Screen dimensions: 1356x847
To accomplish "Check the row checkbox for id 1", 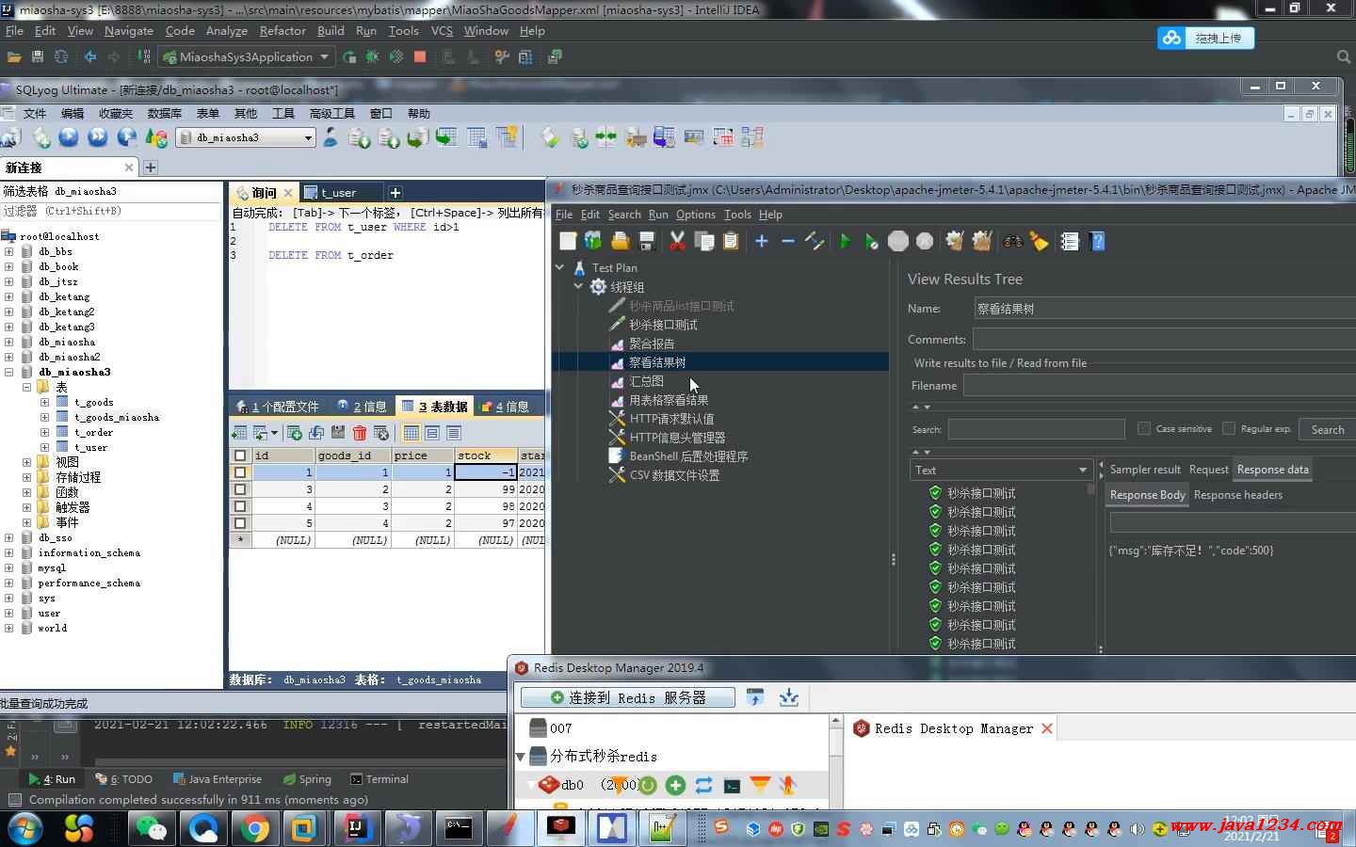I will point(240,472).
